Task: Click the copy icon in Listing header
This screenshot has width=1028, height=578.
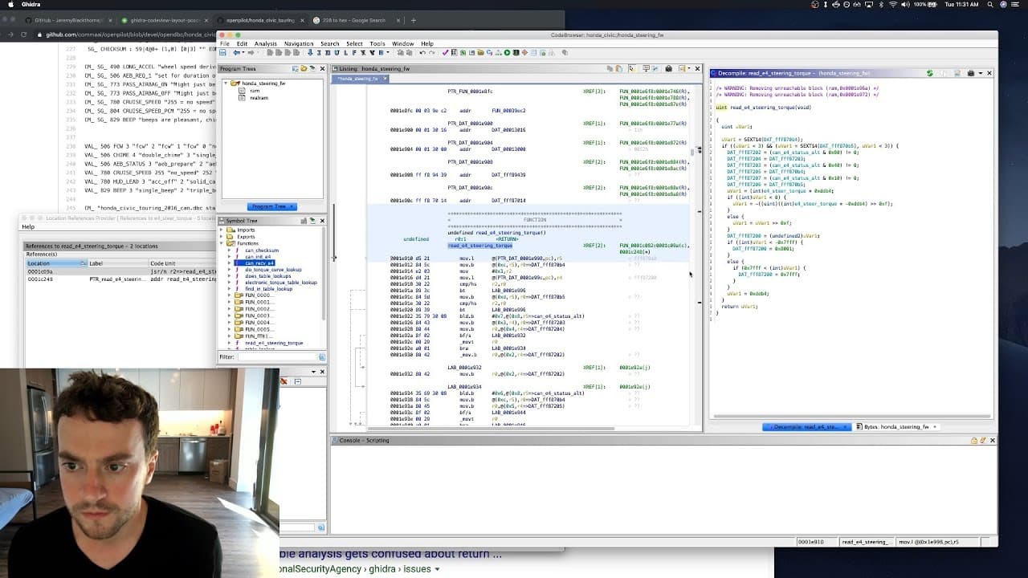Action: (x=609, y=68)
